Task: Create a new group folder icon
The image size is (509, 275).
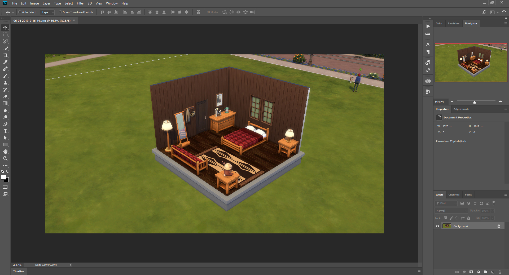Action: (x=485, y=272)
